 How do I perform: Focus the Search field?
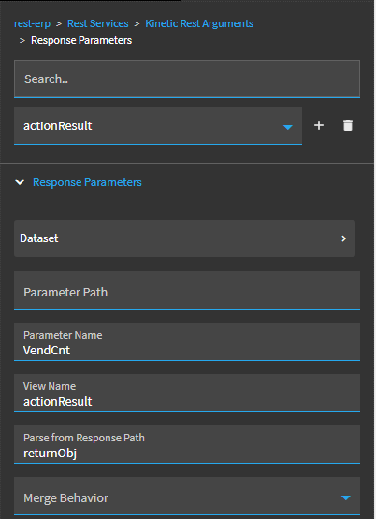point(187,79)
